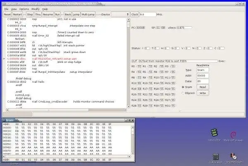The width and height of the screenshot is (248, 166).
Task: Focus the Addr input field
Action: (x=203, y=76)
